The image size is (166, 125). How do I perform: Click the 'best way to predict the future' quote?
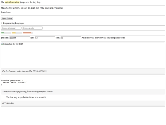pyautogui.click(x=26, y=97)
